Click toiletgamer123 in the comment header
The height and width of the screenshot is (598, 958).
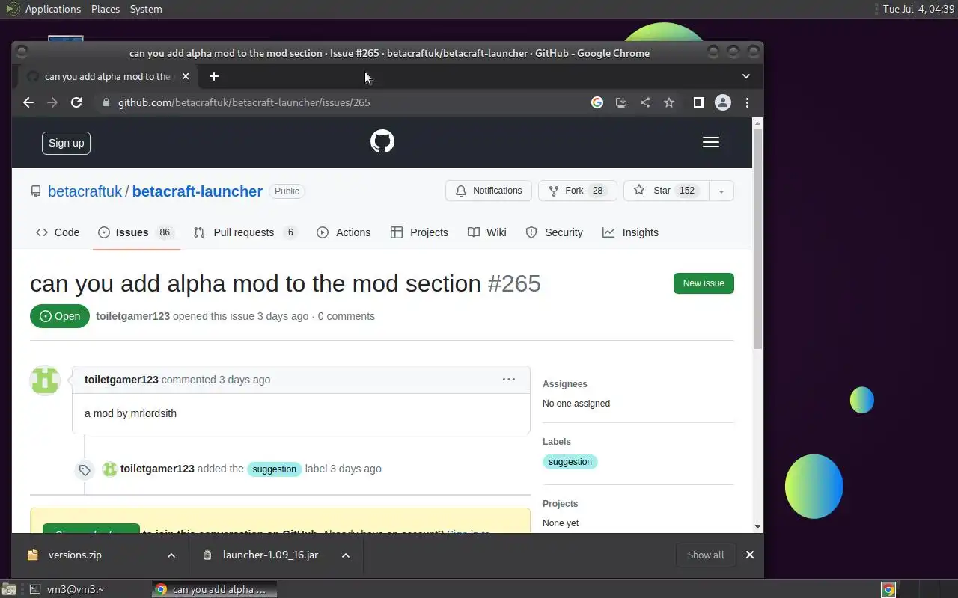click(121, 380)
